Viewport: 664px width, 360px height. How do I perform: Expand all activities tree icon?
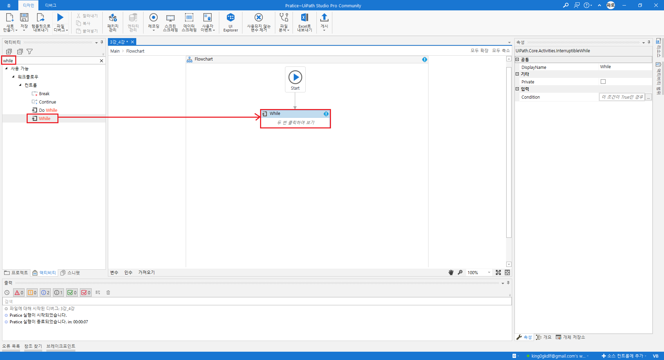9,52
